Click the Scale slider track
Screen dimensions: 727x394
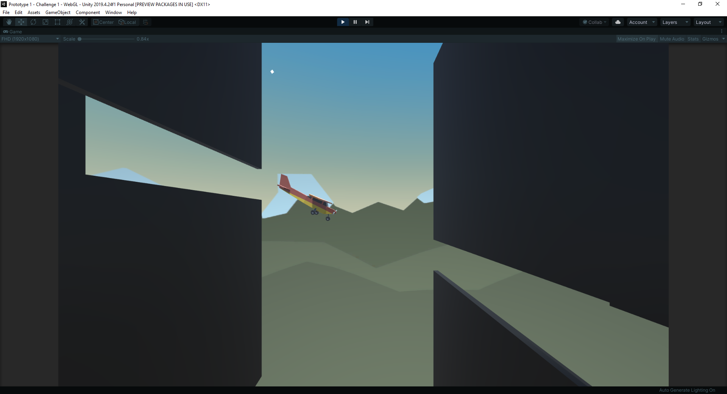106,39
